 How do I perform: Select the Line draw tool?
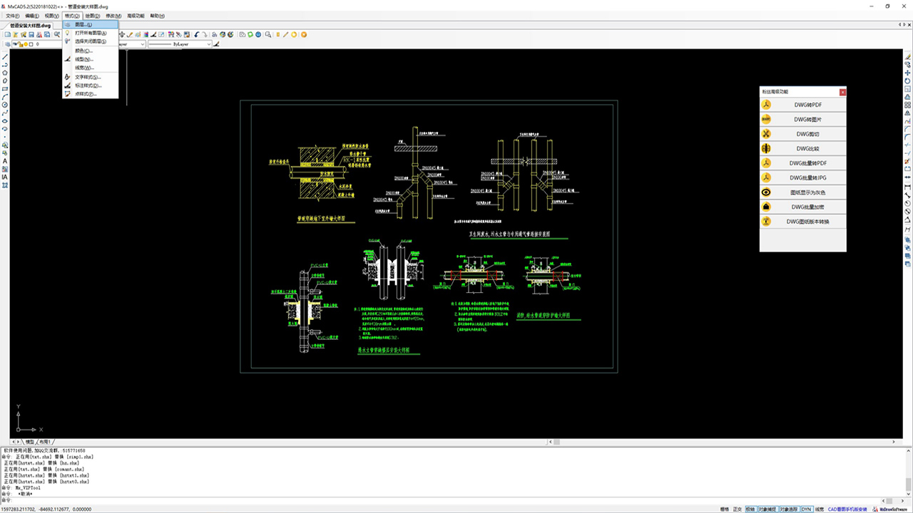(5, 56)
